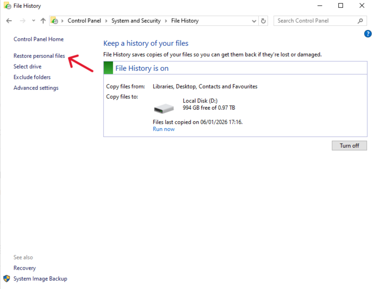Viewport: 372px width, 289px height.
Task: Click the breadcrumb chevron after Control Panel
Action: pyautogui.click(x=106, y=20)
